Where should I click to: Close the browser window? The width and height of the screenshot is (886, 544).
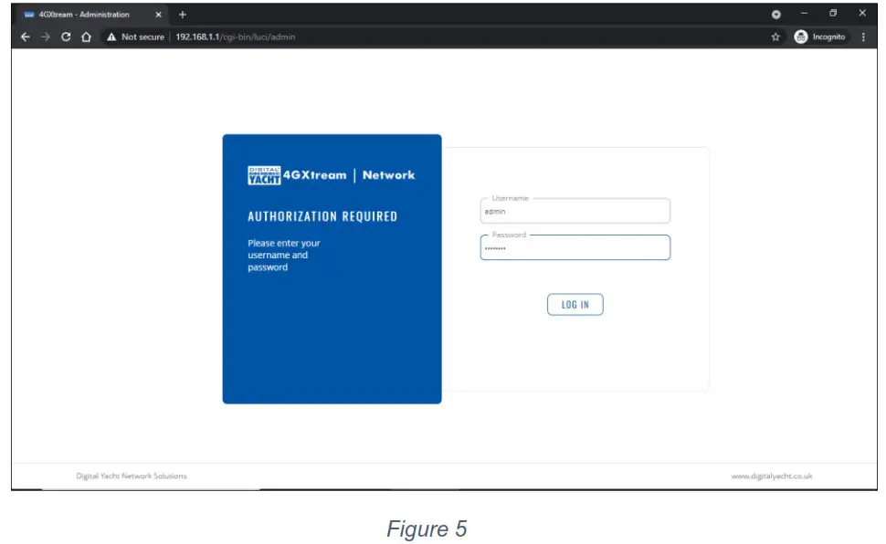(862, 13)
